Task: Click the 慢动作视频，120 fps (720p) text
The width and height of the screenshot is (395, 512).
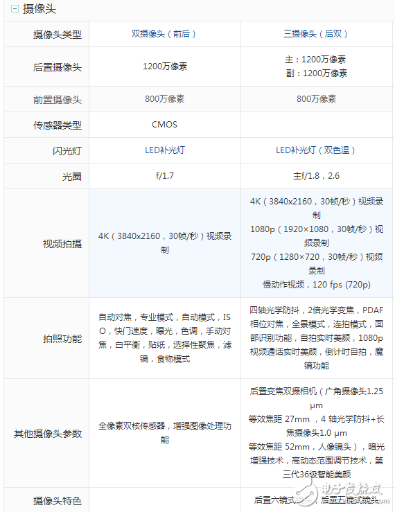Action: [317, 285]
